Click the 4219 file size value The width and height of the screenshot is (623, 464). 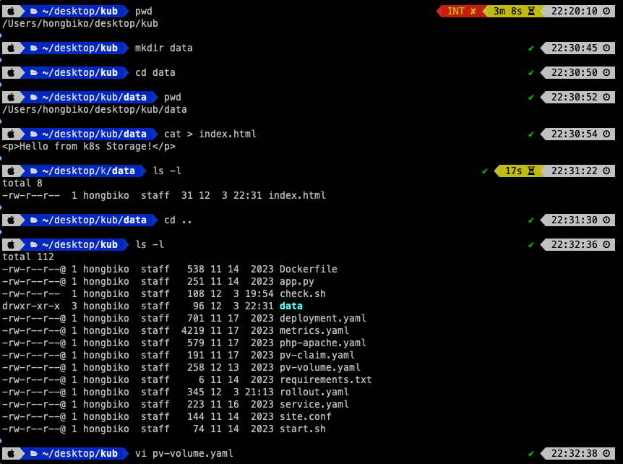[x=193, y=331]
